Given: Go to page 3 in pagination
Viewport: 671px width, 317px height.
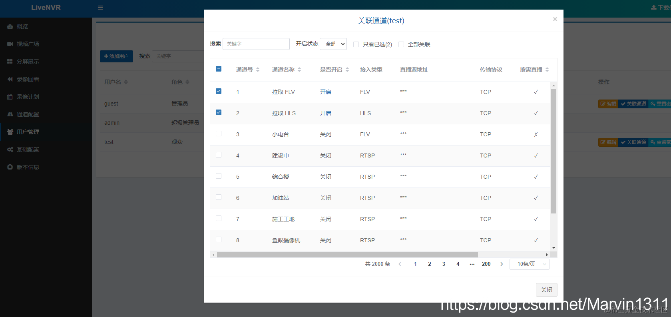Looking at the screenshot, I should (x=444, y=264).
